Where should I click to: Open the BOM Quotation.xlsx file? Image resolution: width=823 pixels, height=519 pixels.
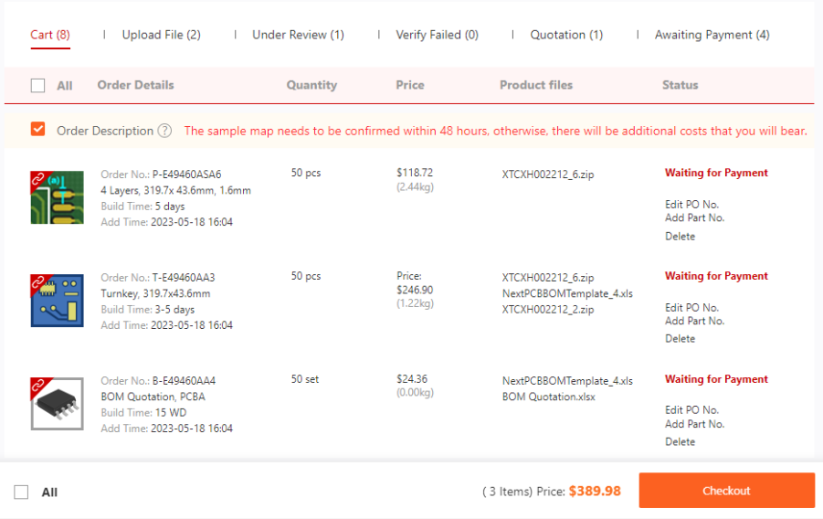(548, 397)
